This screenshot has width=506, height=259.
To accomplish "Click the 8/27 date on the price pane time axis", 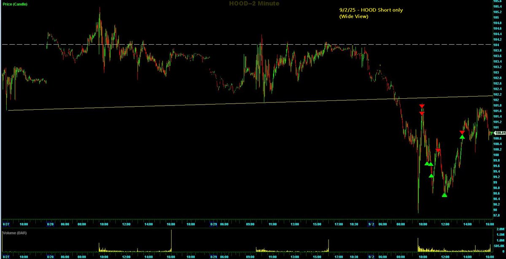I will coord(6,225).
